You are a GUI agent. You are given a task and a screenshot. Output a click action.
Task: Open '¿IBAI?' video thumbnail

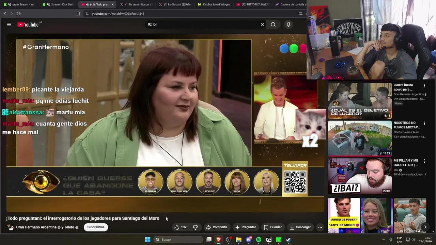(360, 176)
